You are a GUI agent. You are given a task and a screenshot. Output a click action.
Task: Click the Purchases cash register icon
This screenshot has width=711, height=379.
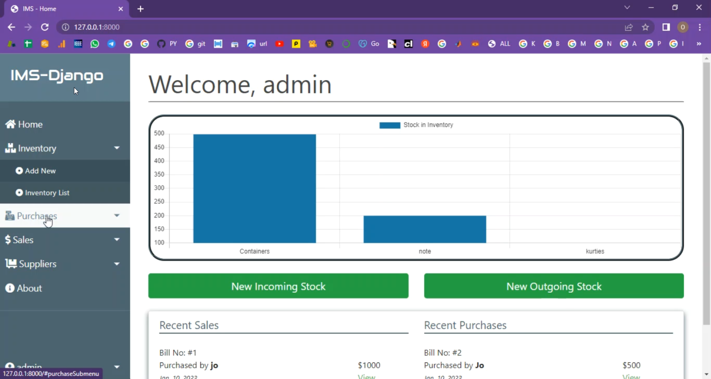click(x=9, y=216)
